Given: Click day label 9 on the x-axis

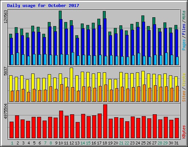Looking at the screenshot, I should tap(56, 143).
